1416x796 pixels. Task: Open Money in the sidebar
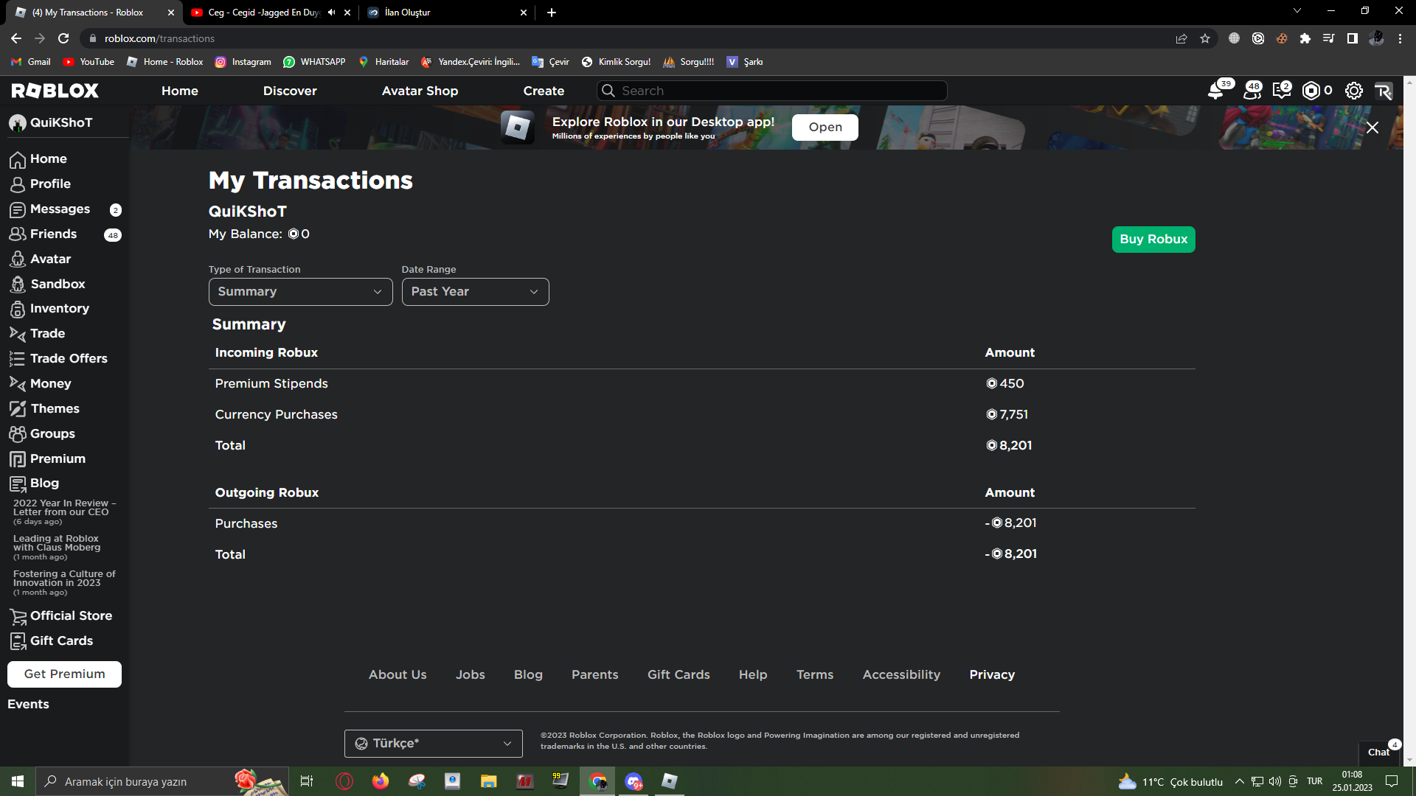(x=41, y=384)
